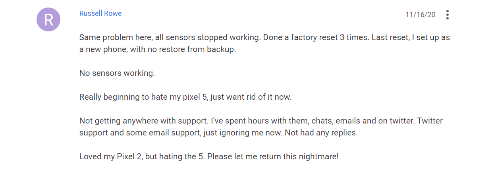Open the three-dot more options menu
Image resolution: width=490 pixels, height=170 pixels.
point(448,15)
